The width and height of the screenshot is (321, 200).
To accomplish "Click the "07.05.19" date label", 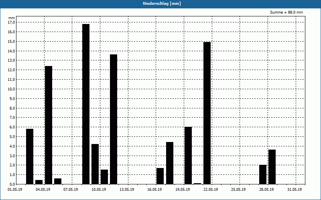I will 71,190.
